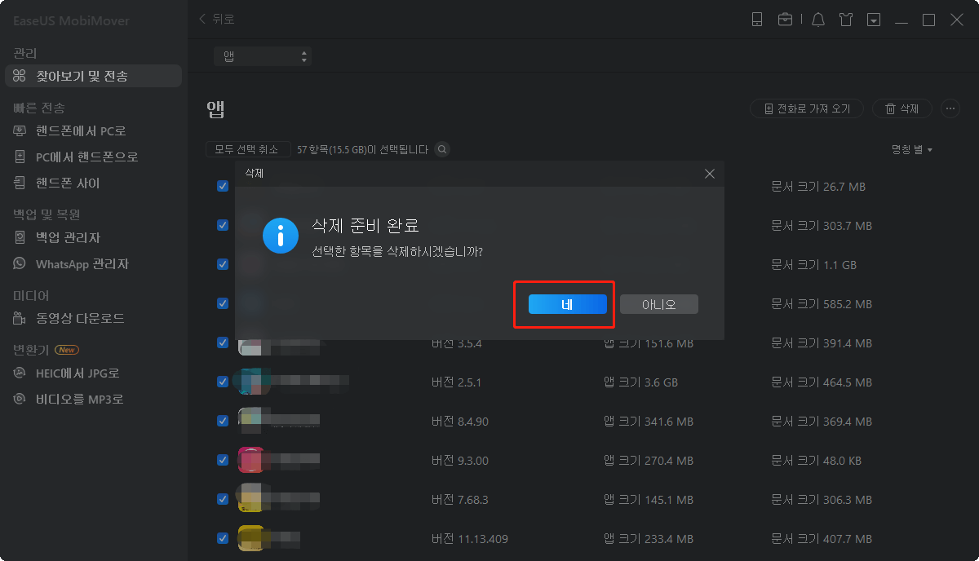Click the text 버전 8.4.90

460,422
